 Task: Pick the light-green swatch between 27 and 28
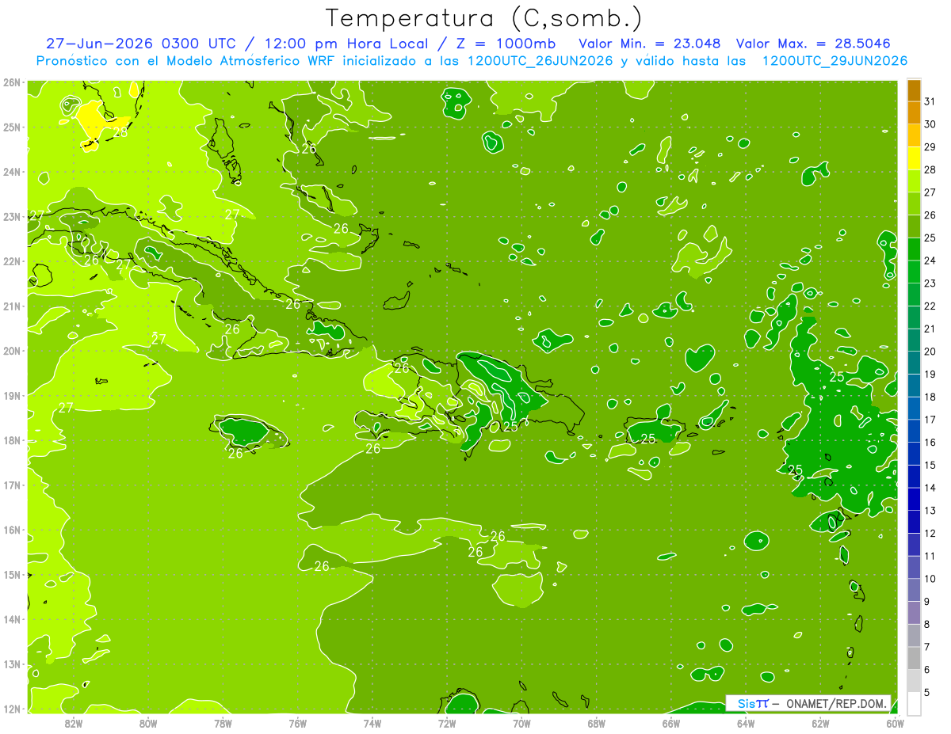click(914, 181)
